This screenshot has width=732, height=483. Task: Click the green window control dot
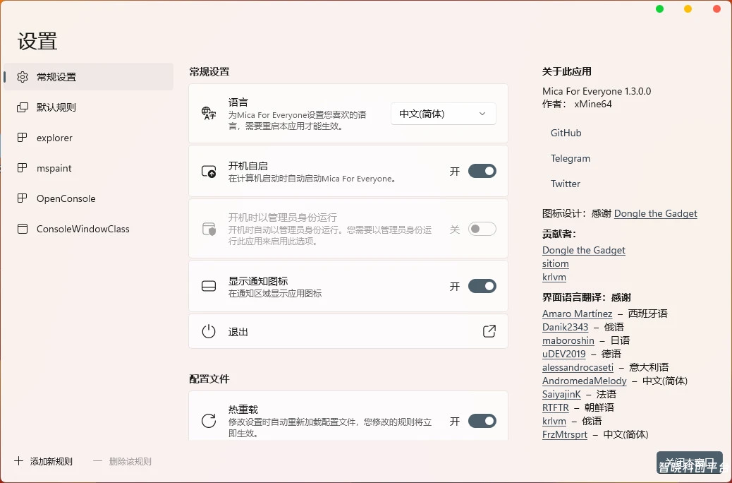pos(659,9)
